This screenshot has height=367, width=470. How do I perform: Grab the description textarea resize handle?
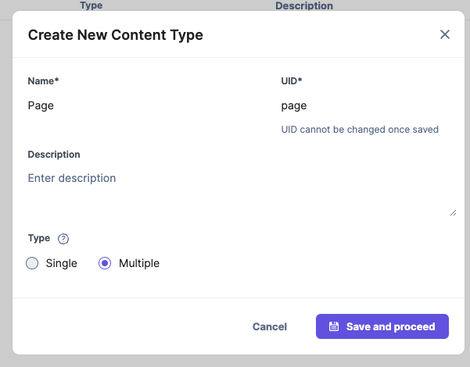coord(453,212)
